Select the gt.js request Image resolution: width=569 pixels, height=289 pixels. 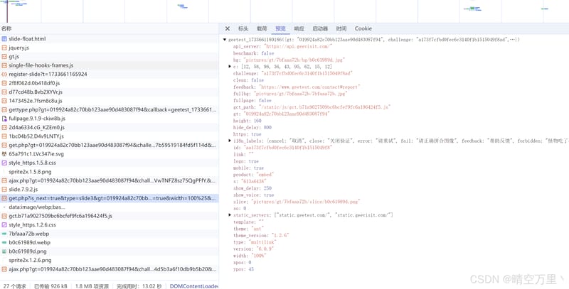110,57
